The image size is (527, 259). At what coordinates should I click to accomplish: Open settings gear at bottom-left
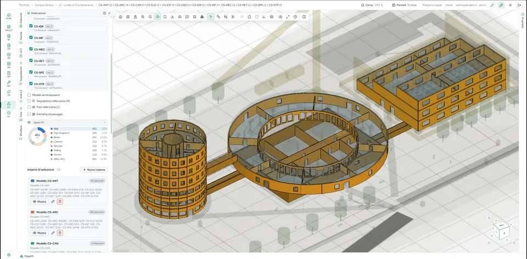8,255
